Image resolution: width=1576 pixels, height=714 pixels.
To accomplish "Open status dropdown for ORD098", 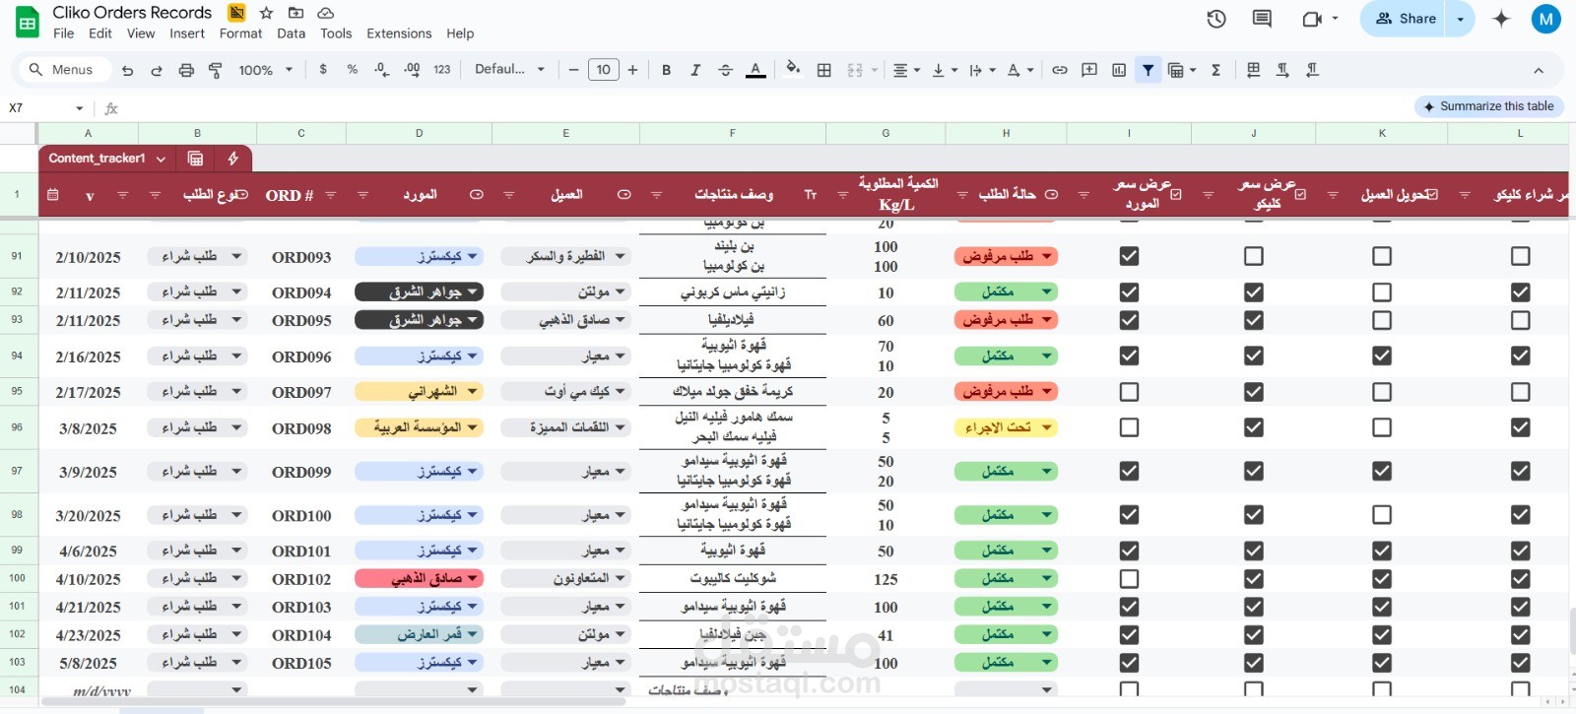I will (1047, 427).
